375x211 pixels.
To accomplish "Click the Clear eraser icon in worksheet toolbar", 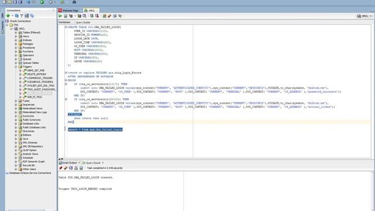I will [110, 16].
